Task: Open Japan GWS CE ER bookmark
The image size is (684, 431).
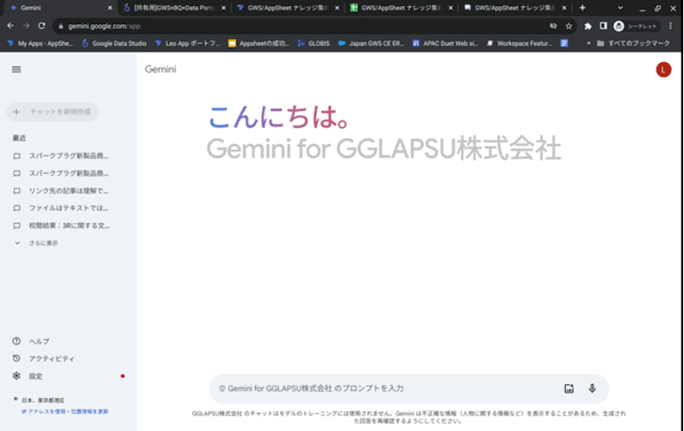Action: pyautogui.click(x=371, y=43)
